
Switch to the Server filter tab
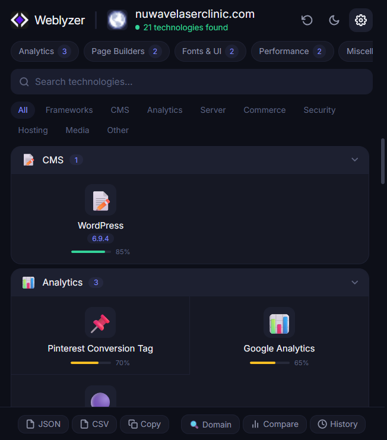[x=213, y=110]
